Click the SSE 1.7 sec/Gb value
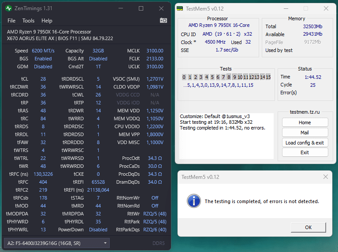Screen dimensions: 338x252 pos(227,50)
